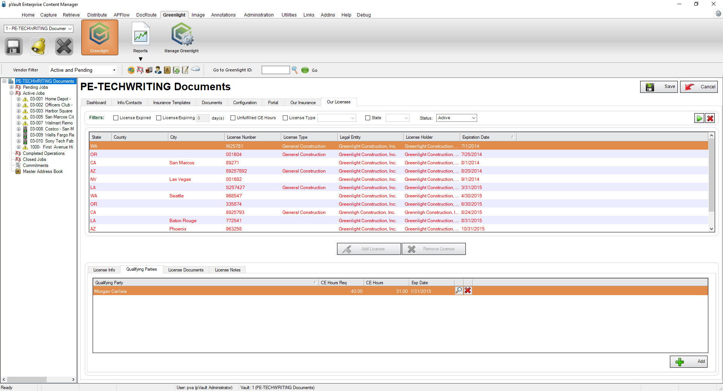This screenshot has height=391, width=723.
Task: Click the cloud icon in filter toolbar
Action: (x=195, y=69)
